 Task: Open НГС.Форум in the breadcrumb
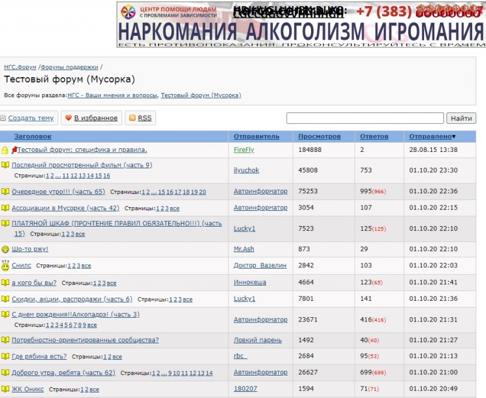[20, 67]
